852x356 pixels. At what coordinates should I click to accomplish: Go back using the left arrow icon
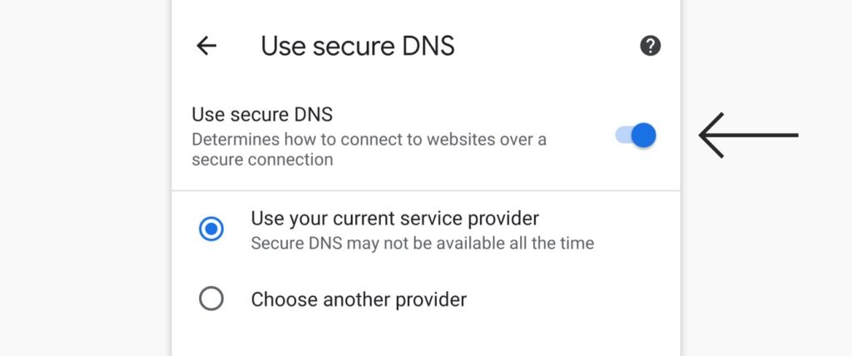click(206, 46)
